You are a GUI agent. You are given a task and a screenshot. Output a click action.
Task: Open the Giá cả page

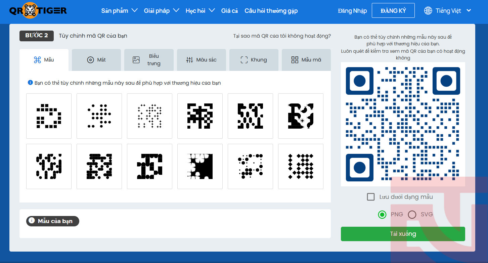[229, 11]
